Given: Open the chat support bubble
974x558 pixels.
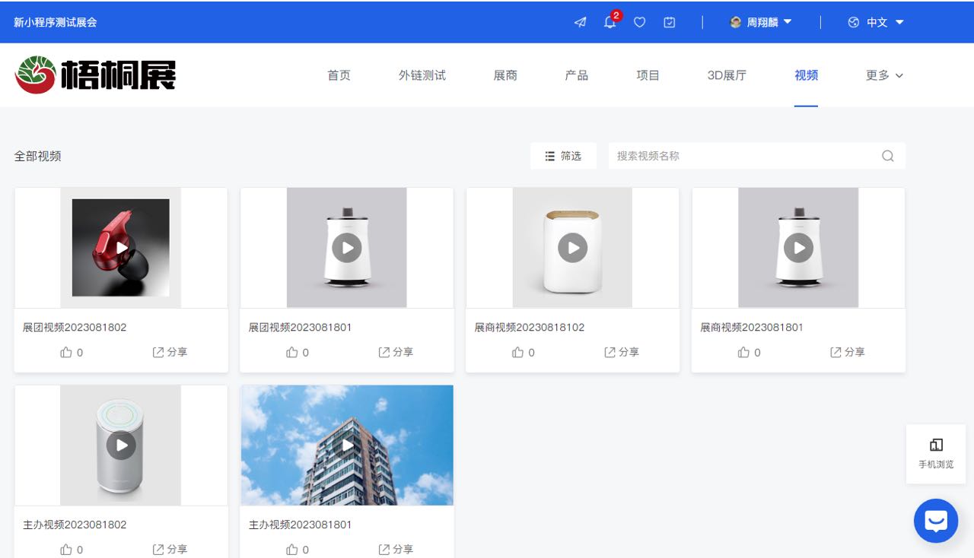Looking at the screenshot, I should [935, 521].
